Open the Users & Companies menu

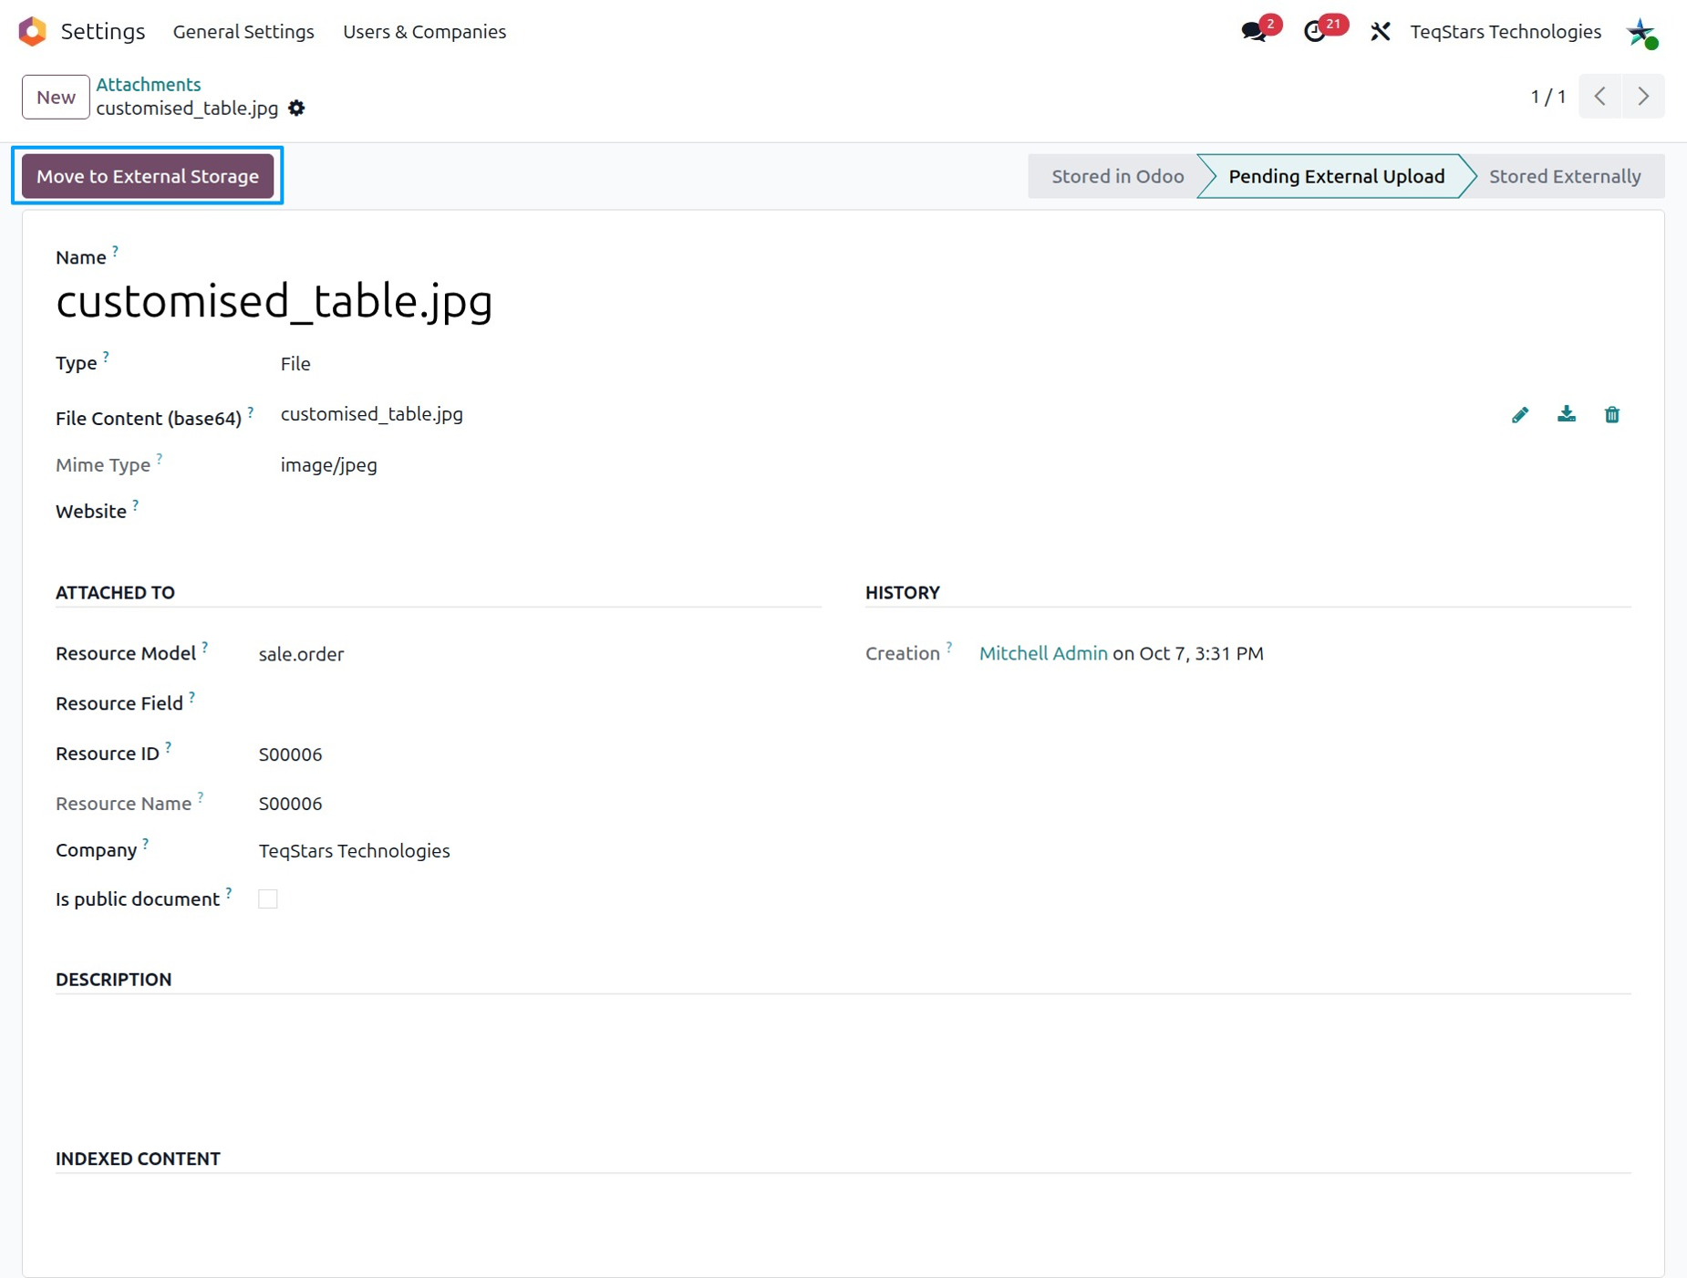tap(424, 32)
